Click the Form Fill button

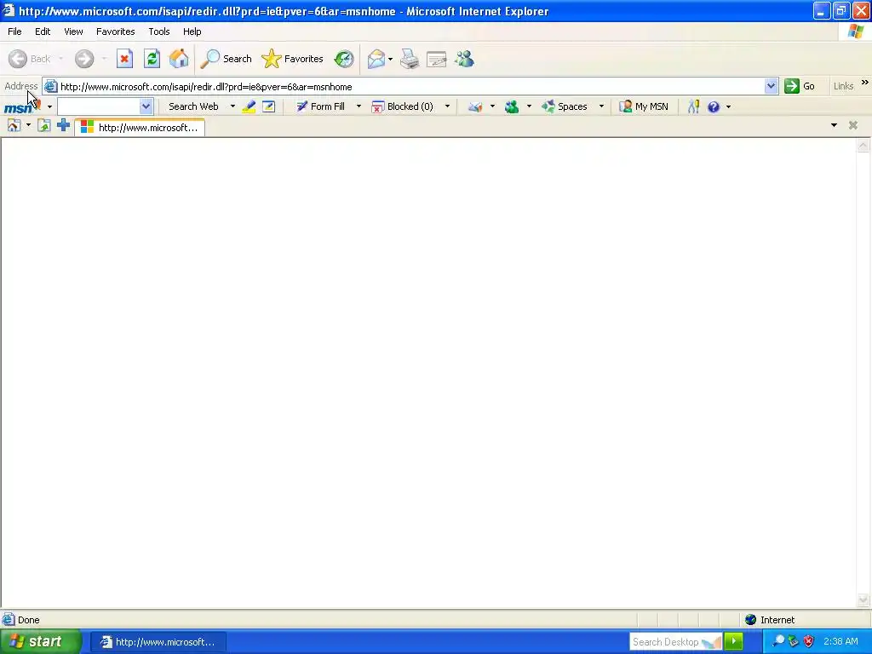[321, 106]
